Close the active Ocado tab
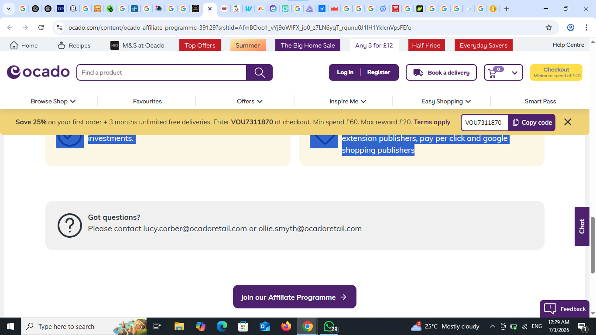 point(210,9)
